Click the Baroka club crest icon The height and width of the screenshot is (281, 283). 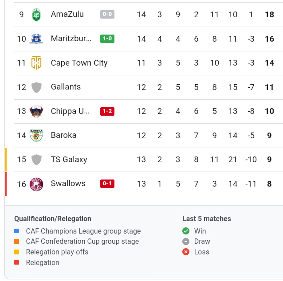[x=36, y=136]
